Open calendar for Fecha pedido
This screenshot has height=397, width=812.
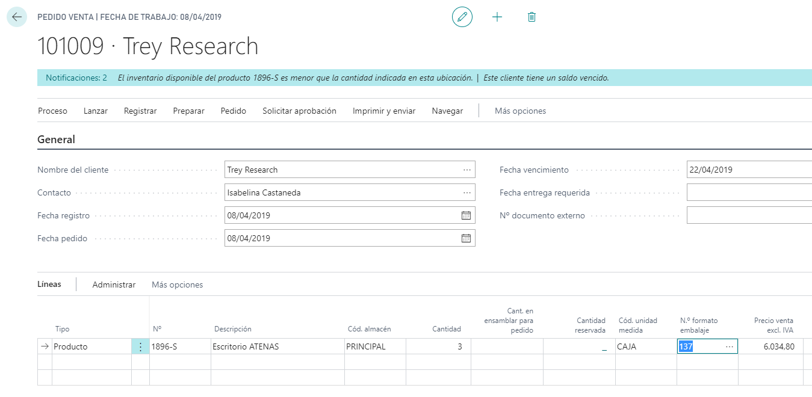(466, 238)
